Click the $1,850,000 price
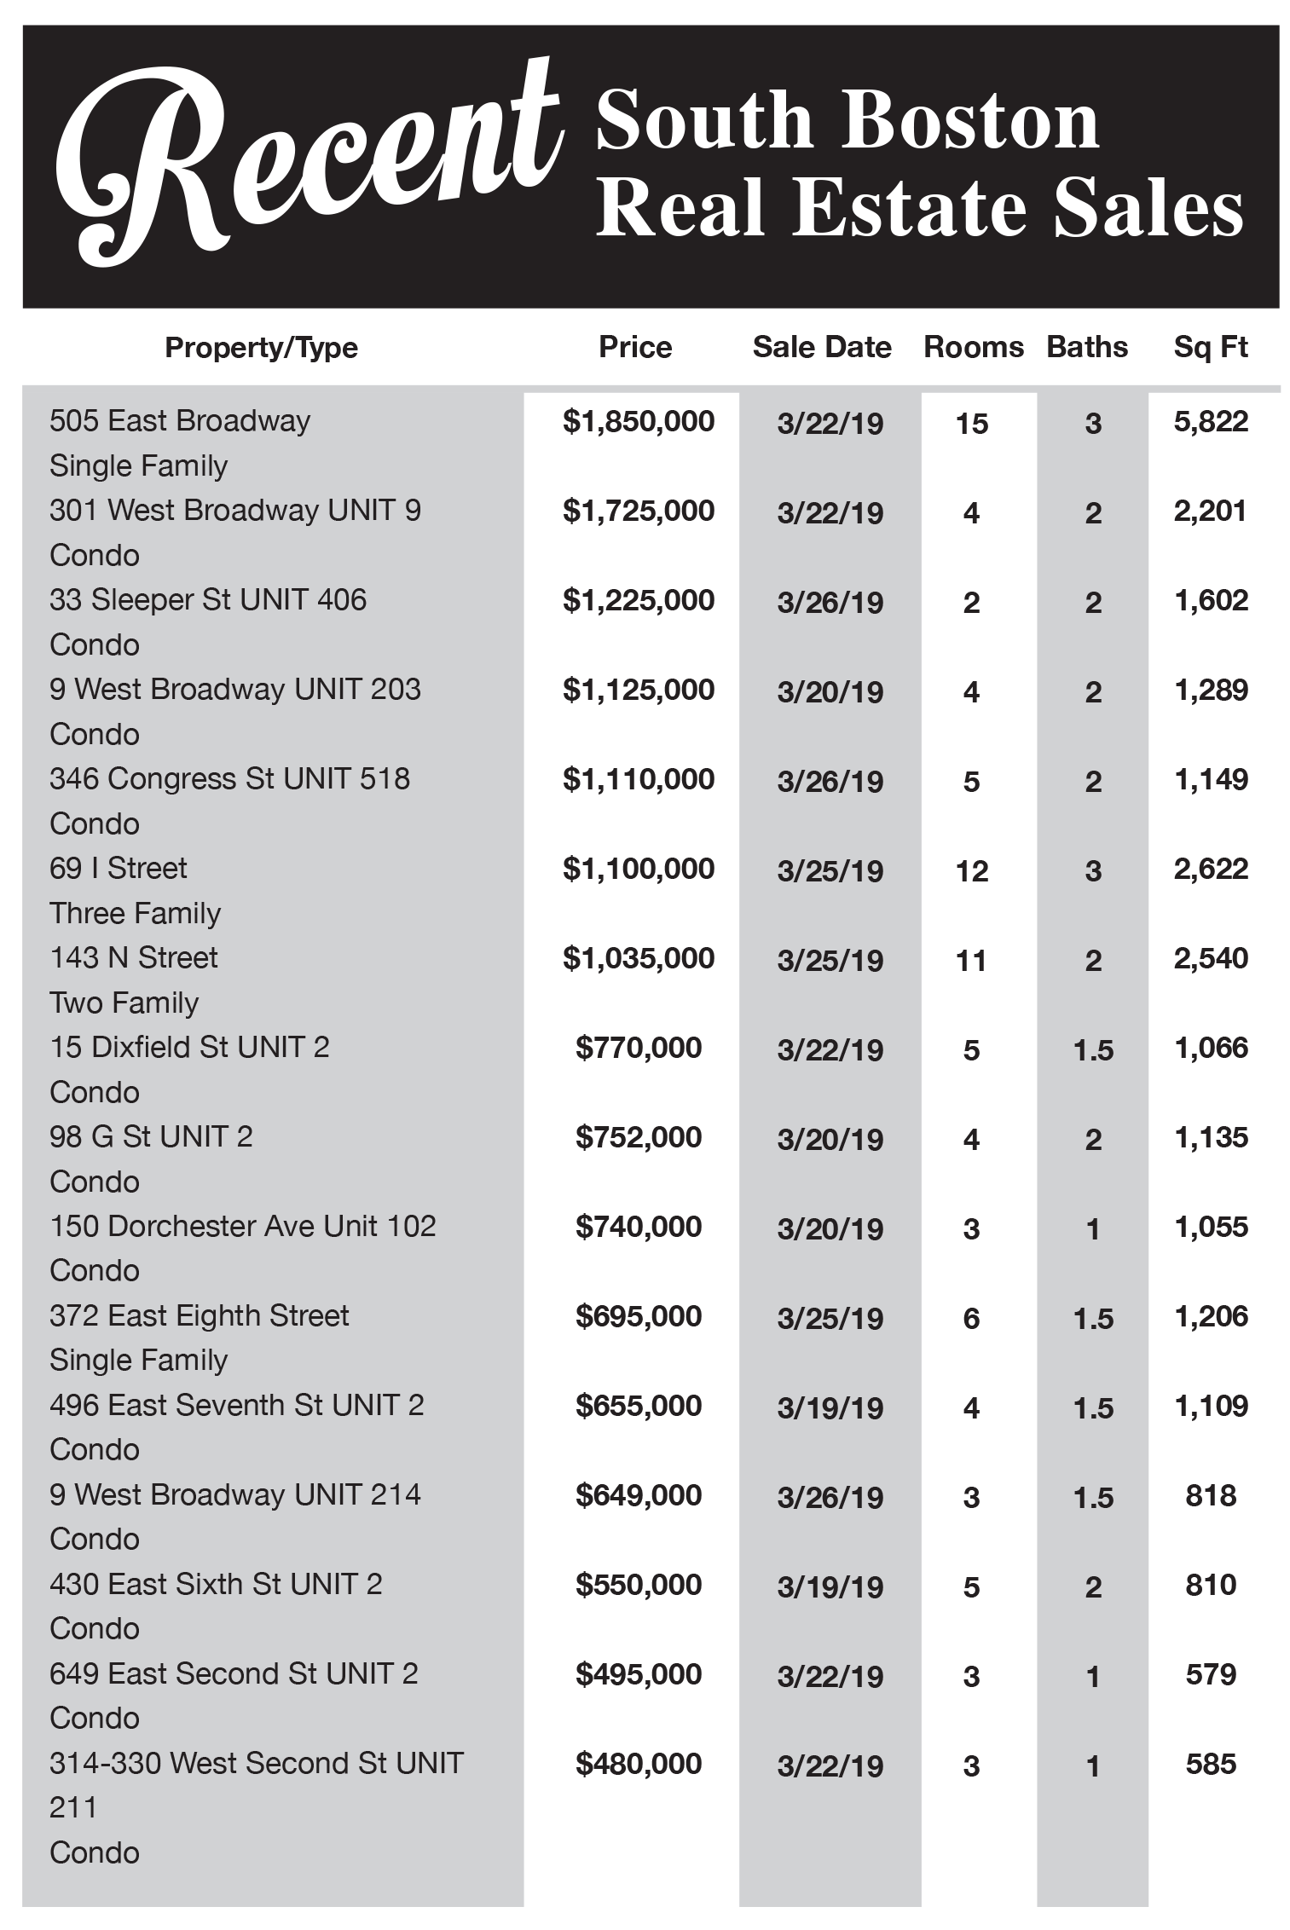 (639, 421)
